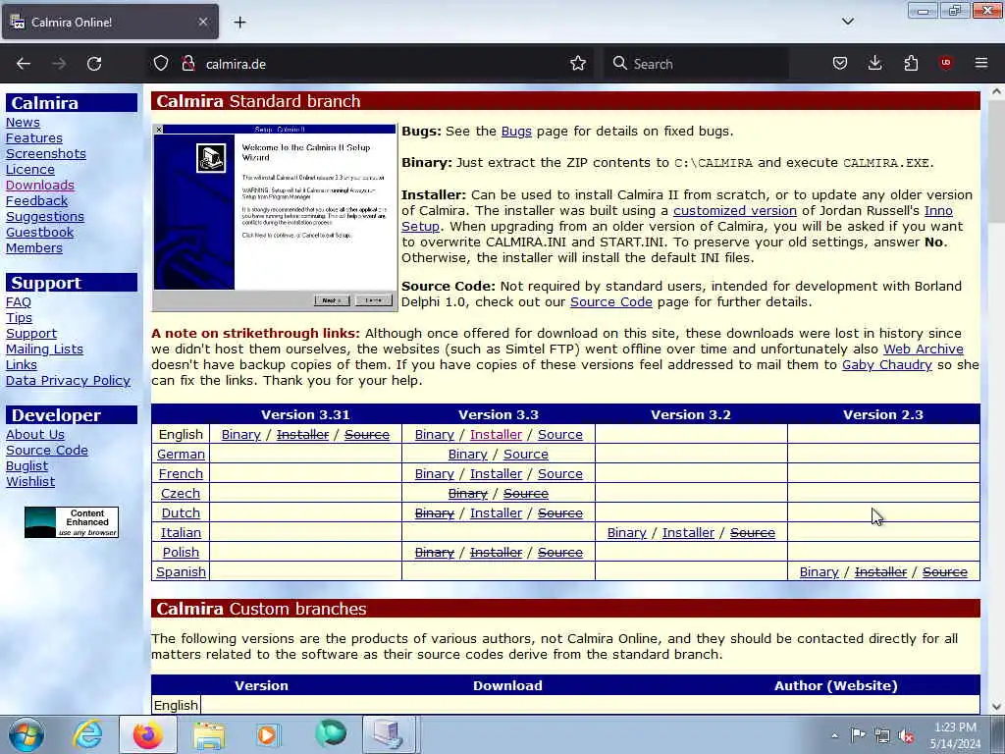This screenshot has height=754, width=1005.
Task: Save the page to Pocket
Action: (840, 64)
